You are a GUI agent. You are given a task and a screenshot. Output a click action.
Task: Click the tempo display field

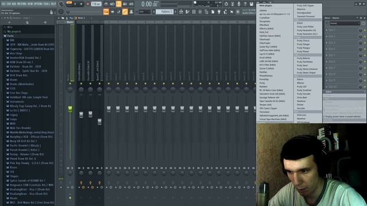pos(96,4)
